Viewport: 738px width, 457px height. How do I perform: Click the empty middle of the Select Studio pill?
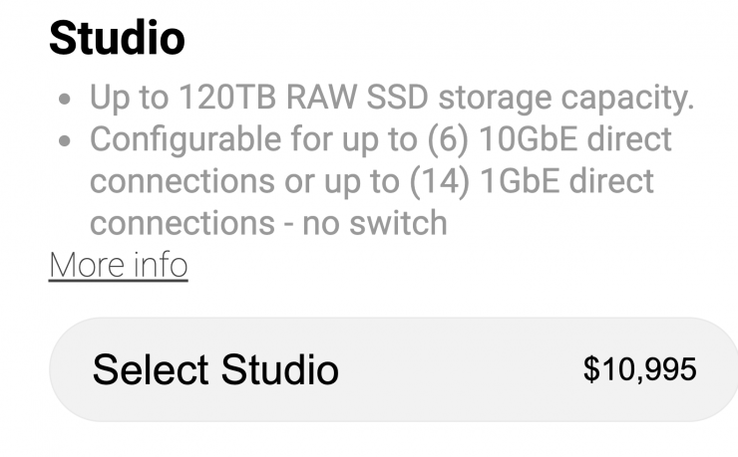459,370
